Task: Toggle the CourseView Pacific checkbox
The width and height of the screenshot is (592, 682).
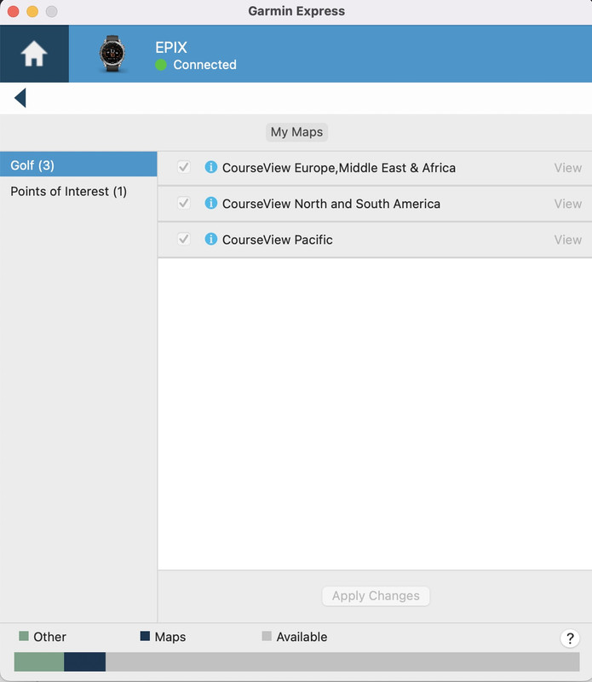Action: coord(184,239)
